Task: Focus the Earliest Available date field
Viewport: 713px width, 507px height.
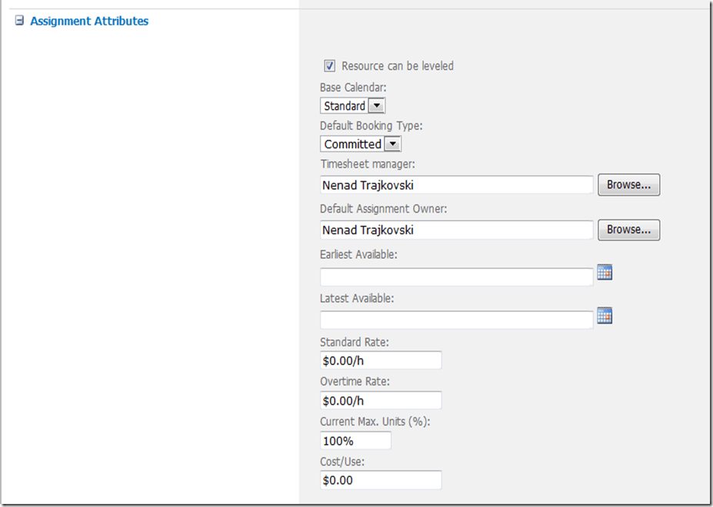Action: 456,277
